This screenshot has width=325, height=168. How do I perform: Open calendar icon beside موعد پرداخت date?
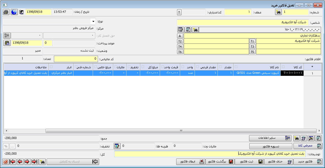[x=7, y=43]
